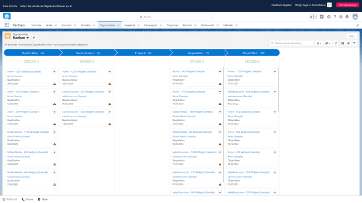This screenshot has height=203, width=362.
Task: Open the Salesforce help question mark icon
Action: pyautogui.click(x=335, y=17)
